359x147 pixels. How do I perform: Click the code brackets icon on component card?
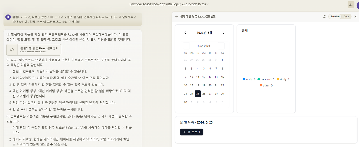point(12,50)
